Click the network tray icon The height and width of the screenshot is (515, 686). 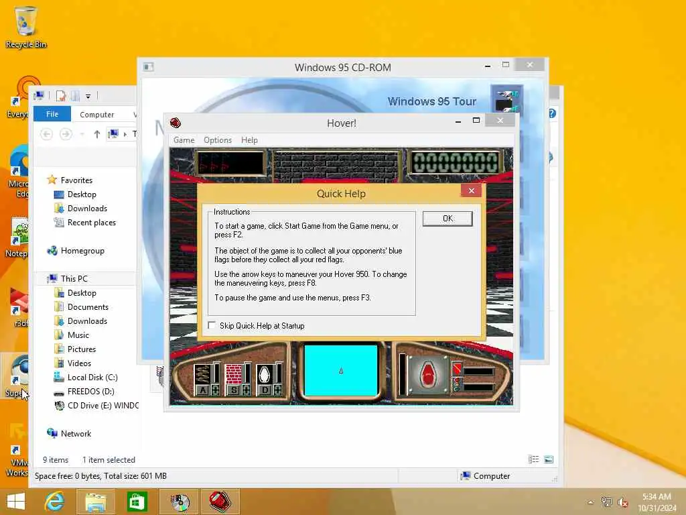pyautogui.click(x=606, y=502)
